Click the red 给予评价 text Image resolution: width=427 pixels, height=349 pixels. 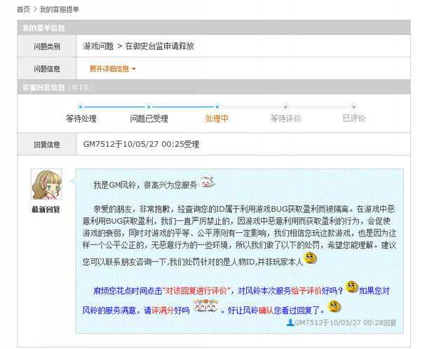click(x=306, y=291)
